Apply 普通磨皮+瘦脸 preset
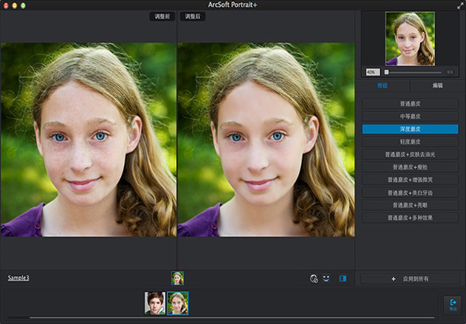The width and height of the screenshot is (466, 324). [410, 167]
